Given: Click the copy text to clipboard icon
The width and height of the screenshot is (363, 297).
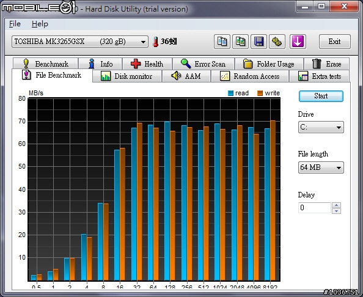Looking at the screenshot, I should click(x=222, y=42).
